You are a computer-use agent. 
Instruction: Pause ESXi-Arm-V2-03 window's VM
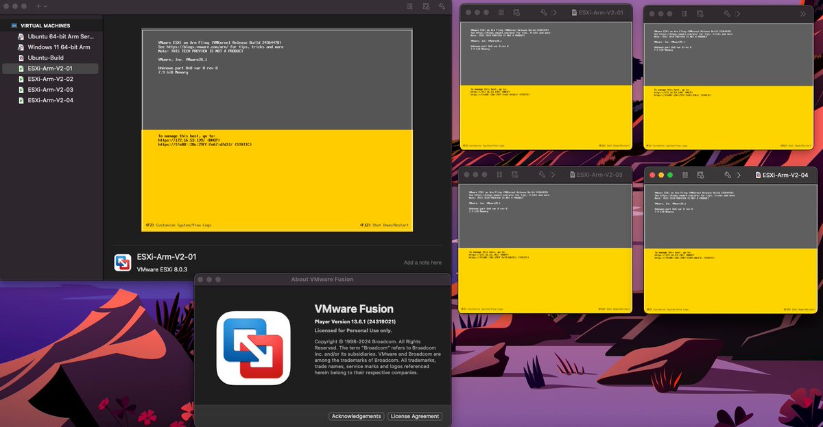(499, 175)
